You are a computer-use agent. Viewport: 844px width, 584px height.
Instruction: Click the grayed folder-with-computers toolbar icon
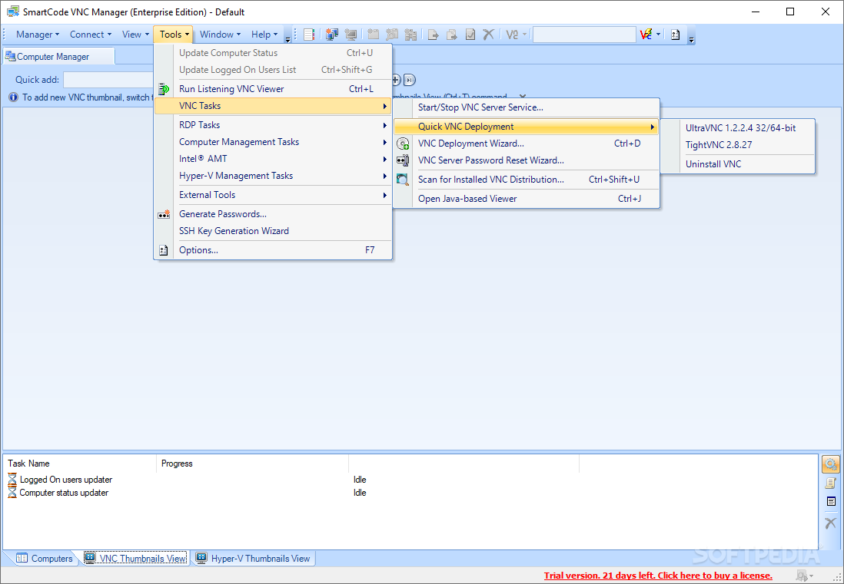pos(410,35)
